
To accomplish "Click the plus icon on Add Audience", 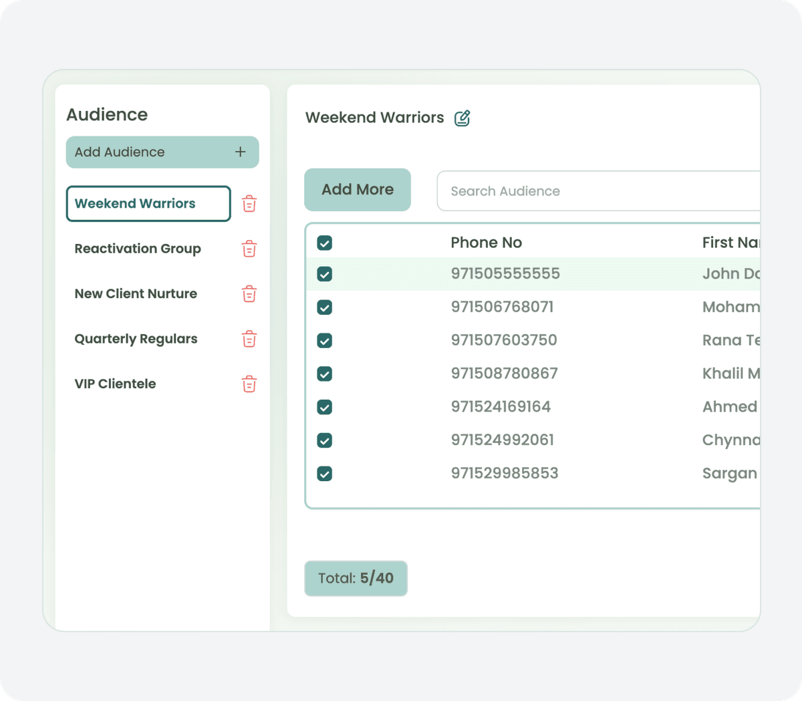I will (240, 152).
